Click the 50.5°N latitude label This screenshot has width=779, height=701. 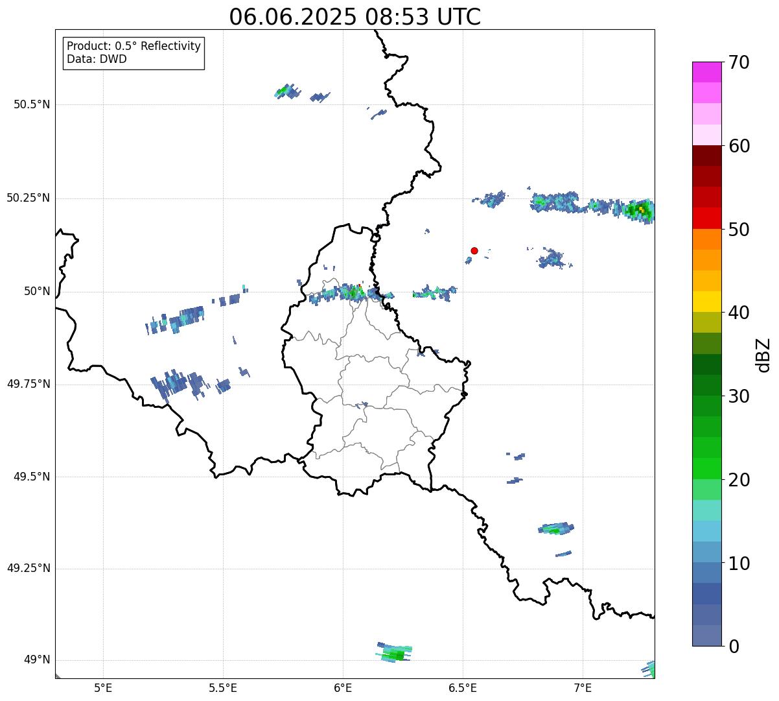coord(31,104)
